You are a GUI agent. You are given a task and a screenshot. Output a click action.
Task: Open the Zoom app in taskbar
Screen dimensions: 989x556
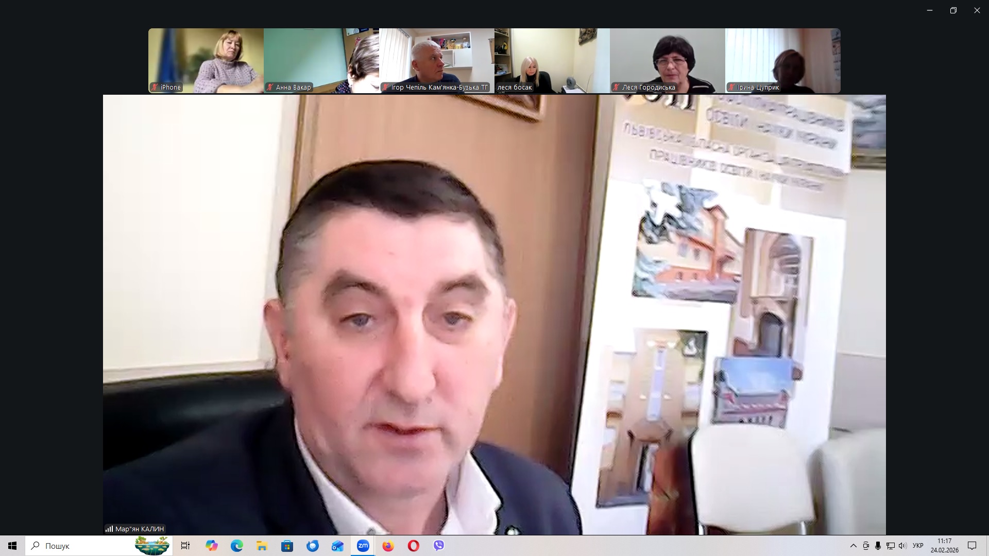(363, 546)
